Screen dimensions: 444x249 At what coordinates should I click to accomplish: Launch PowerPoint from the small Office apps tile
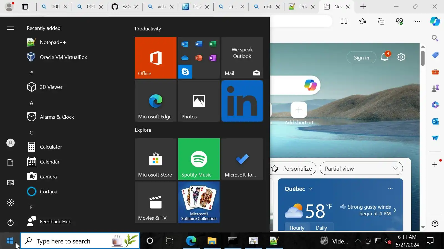[x=199, y=58]
